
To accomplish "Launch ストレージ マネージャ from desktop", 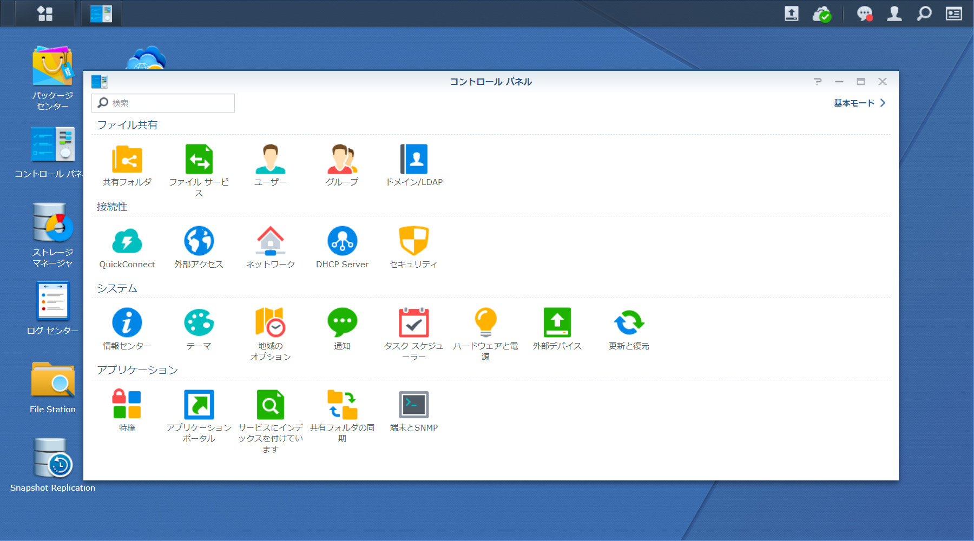I will (52, 235).
